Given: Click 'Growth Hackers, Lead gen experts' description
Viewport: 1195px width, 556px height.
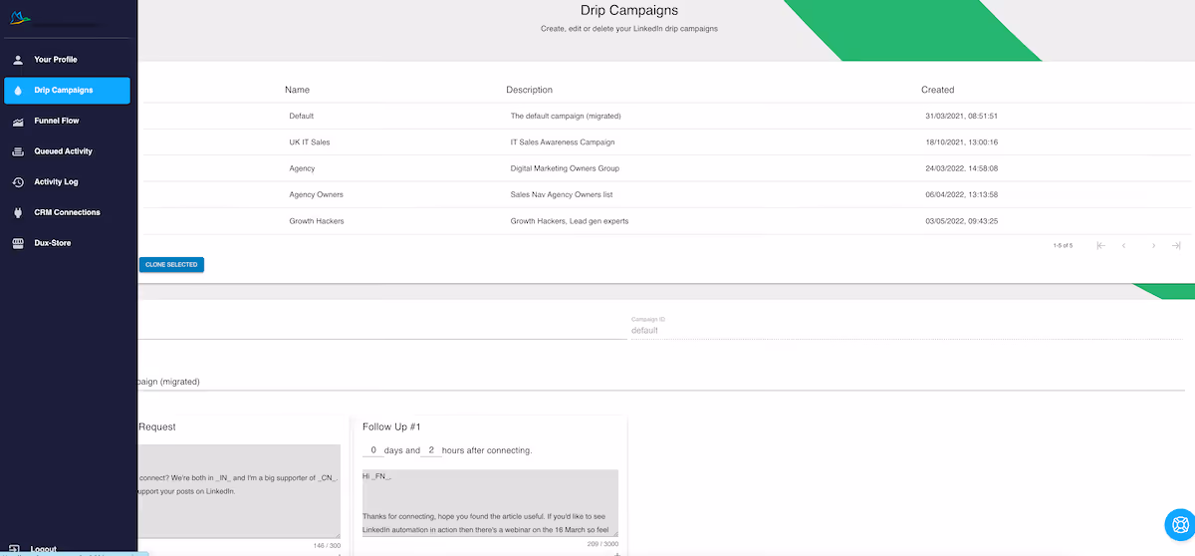Looking at the screenshot, I should point(570,221).
